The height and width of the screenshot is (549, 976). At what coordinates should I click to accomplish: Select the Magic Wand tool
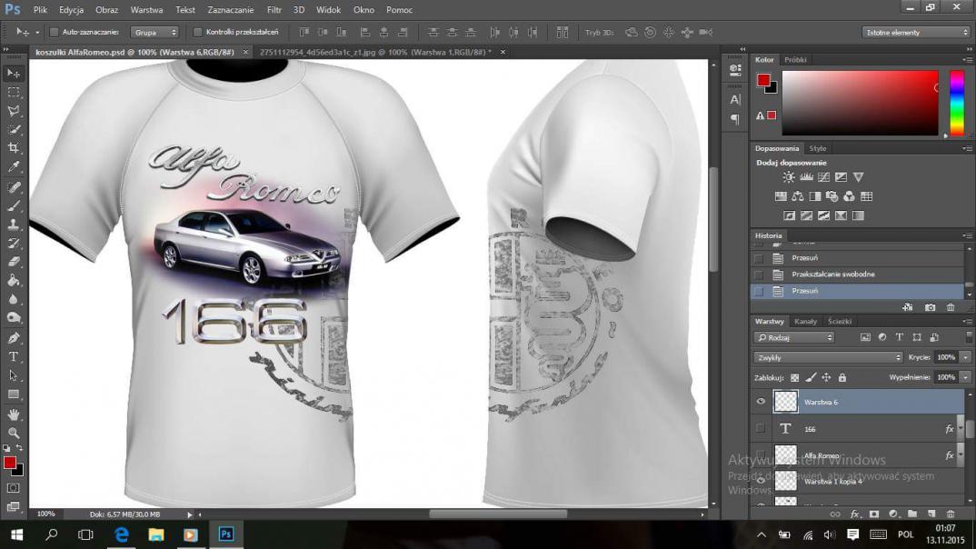(13, 129)
